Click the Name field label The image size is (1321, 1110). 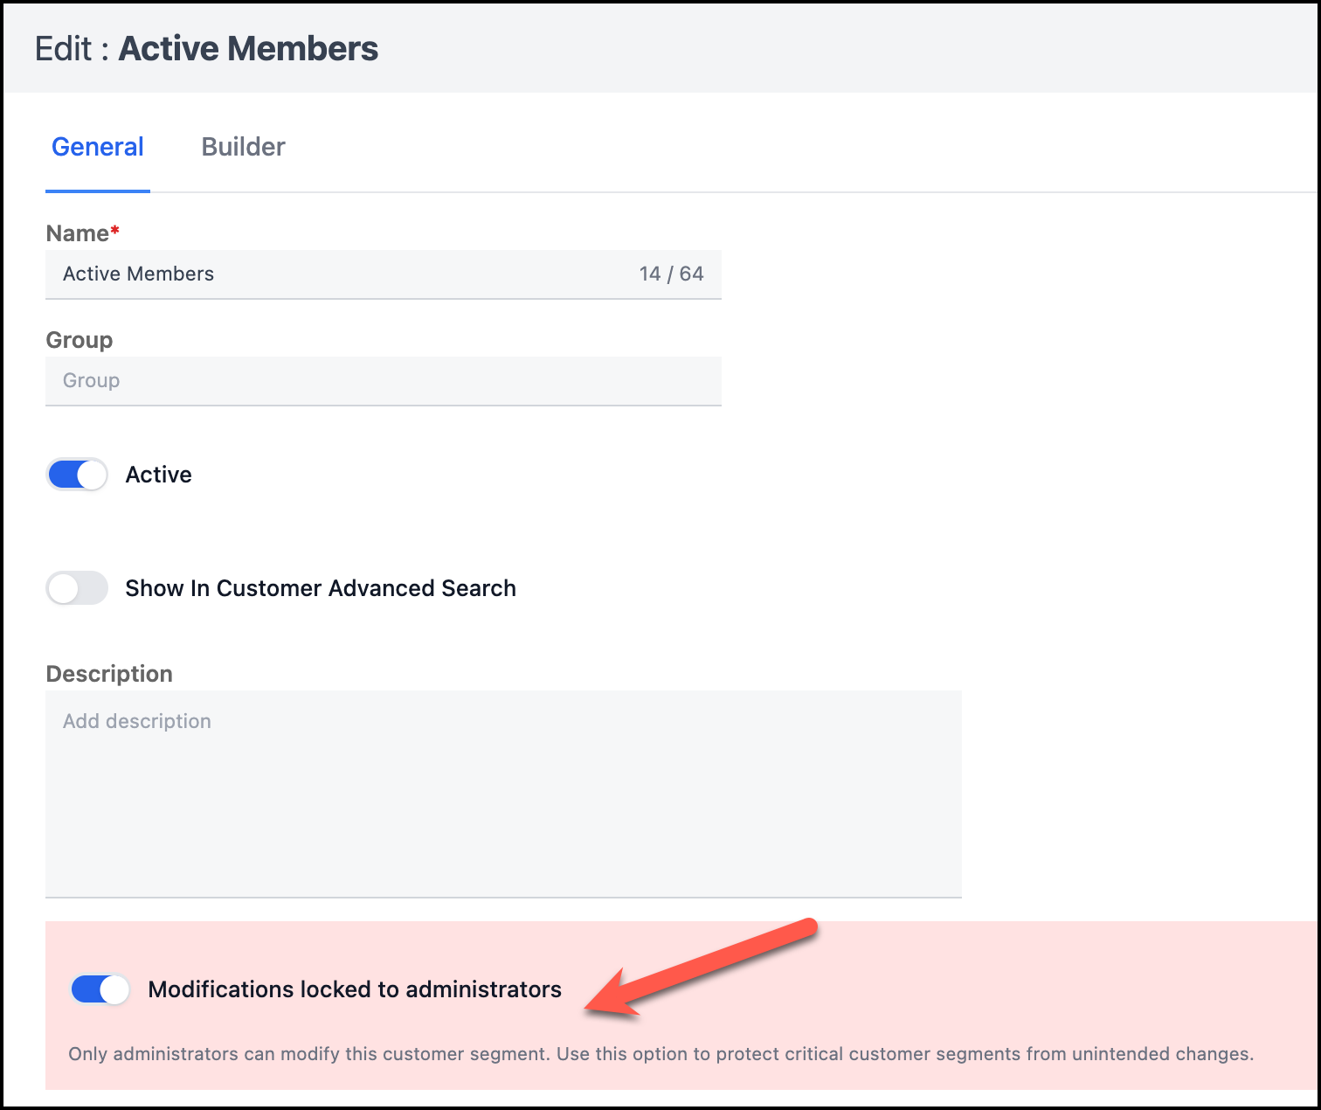(x=77, y=233)
